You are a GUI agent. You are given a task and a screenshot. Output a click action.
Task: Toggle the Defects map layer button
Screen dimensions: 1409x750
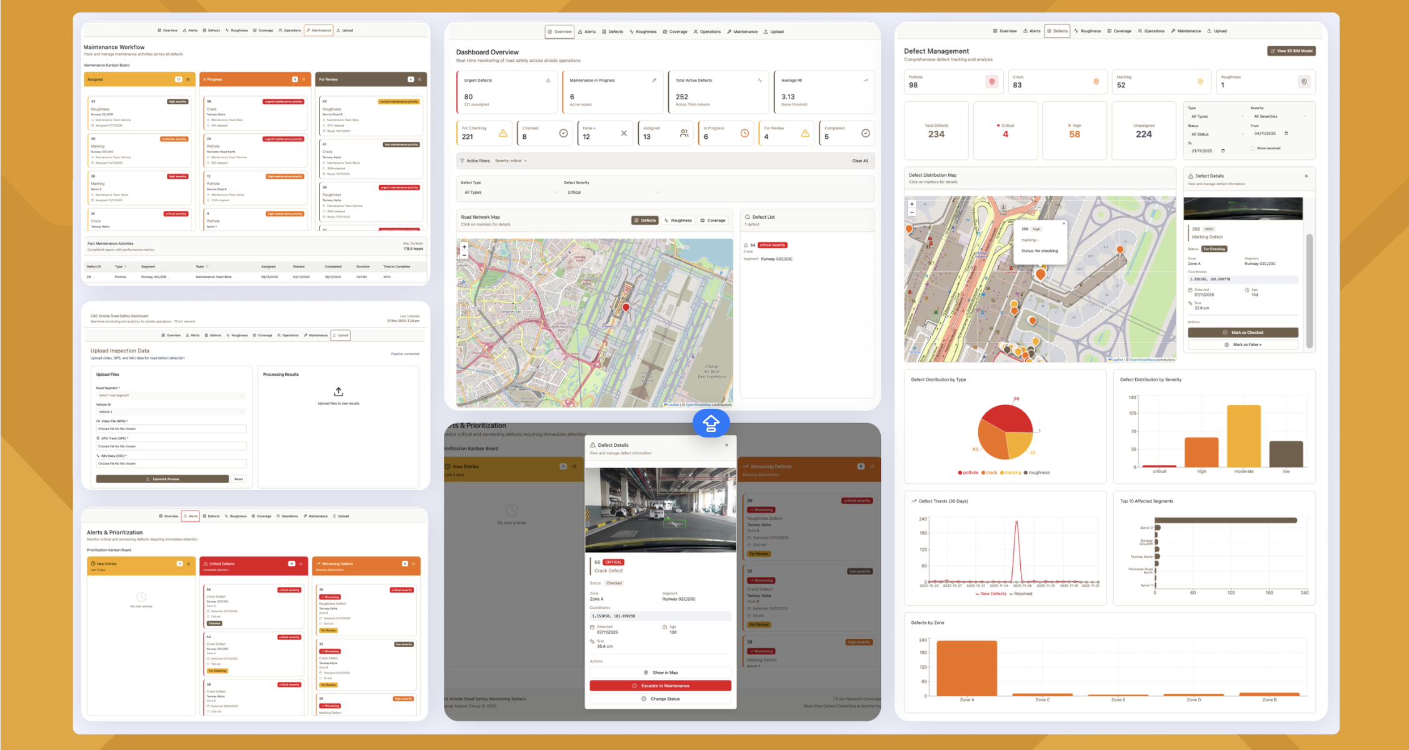click(x=644, y=221)
